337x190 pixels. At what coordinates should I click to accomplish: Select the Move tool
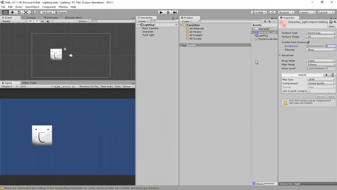pos(12,13)
